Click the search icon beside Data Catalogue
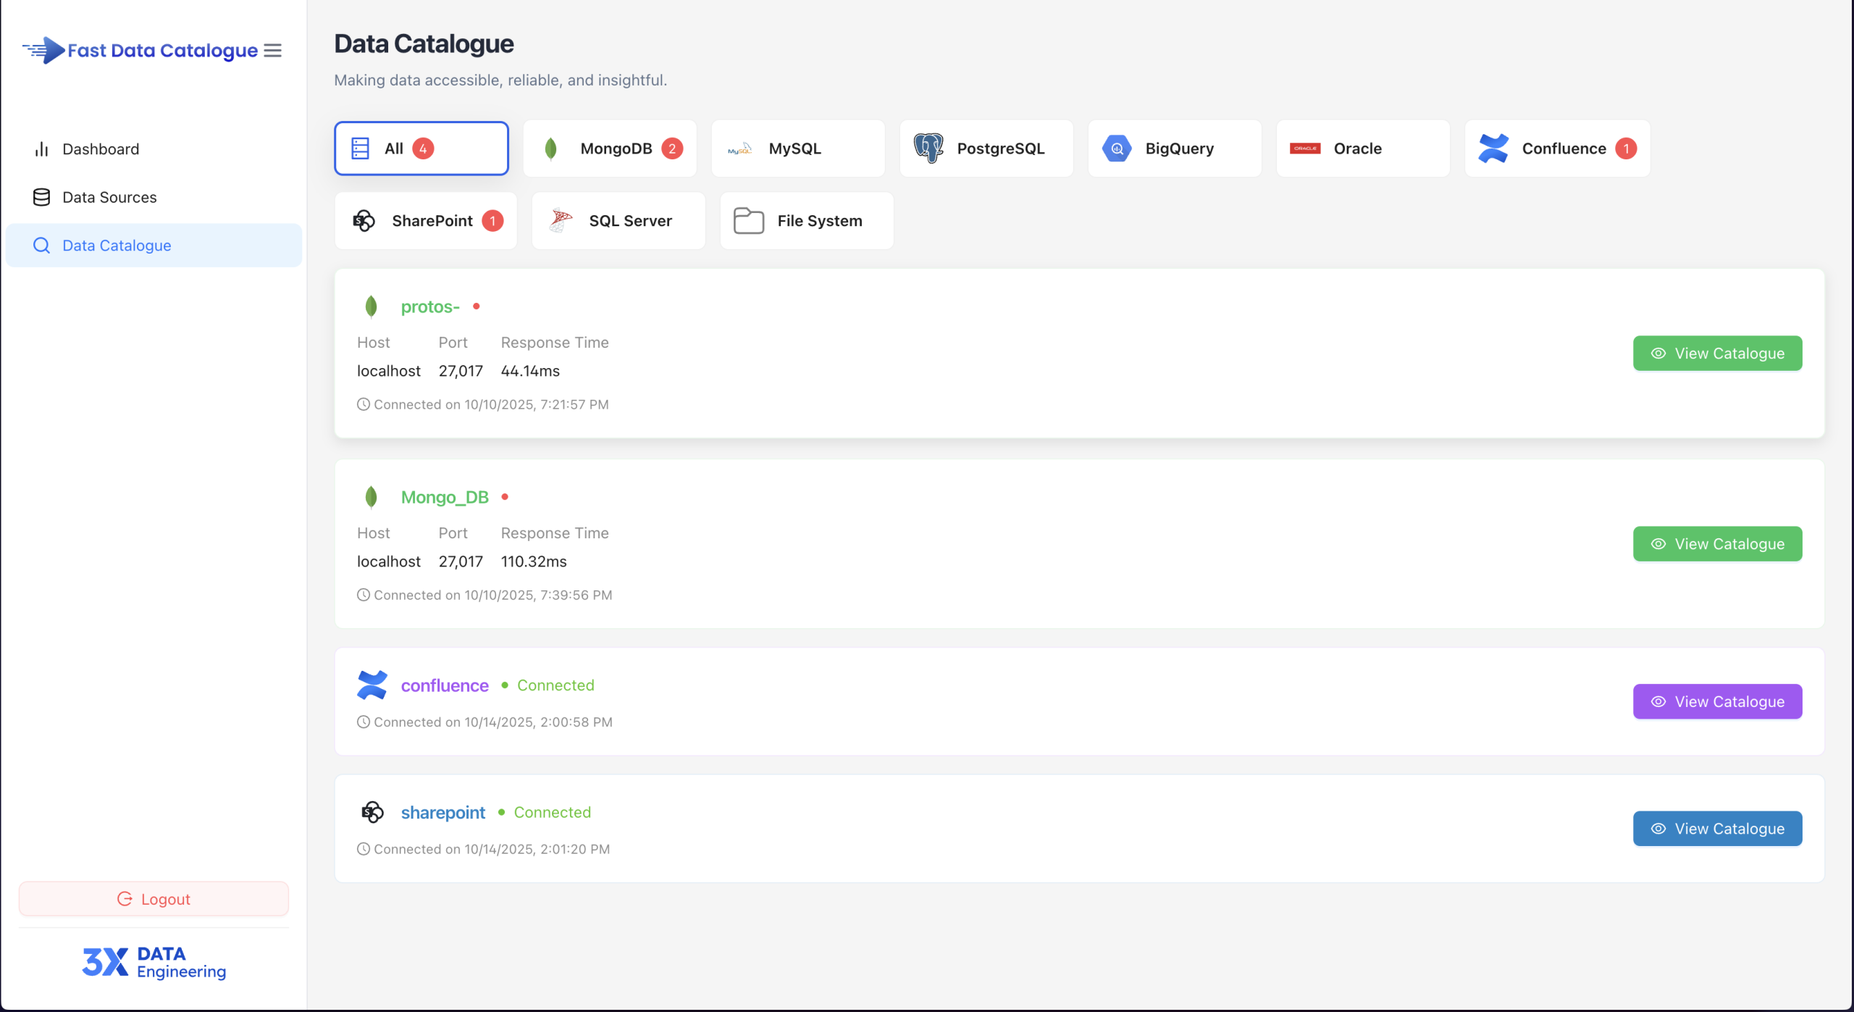1854x1012 pixels. 41,245
